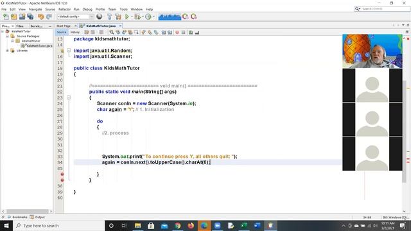
Task: Toggle breakpoint marker on line 36
Action: pyautogui.click(x=62, y=174)
